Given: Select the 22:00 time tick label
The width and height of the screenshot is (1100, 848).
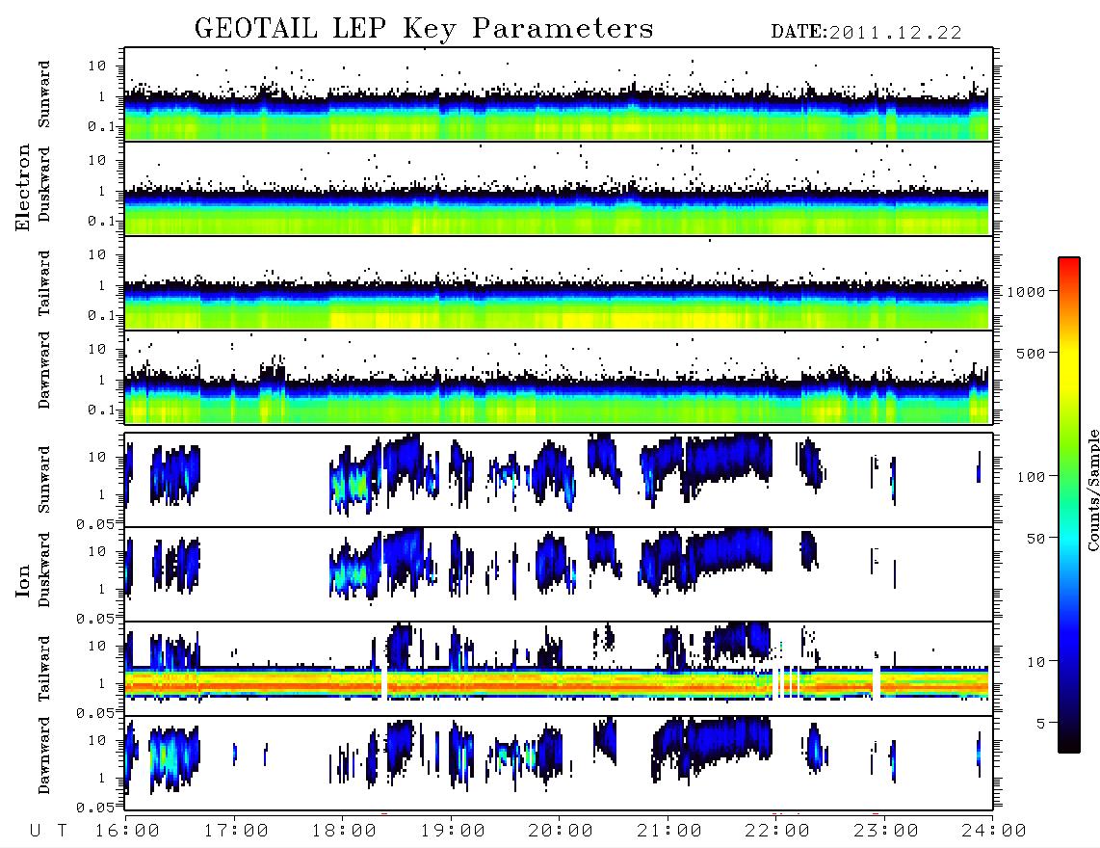Looking at the screenshot, I should click(778, 831).
